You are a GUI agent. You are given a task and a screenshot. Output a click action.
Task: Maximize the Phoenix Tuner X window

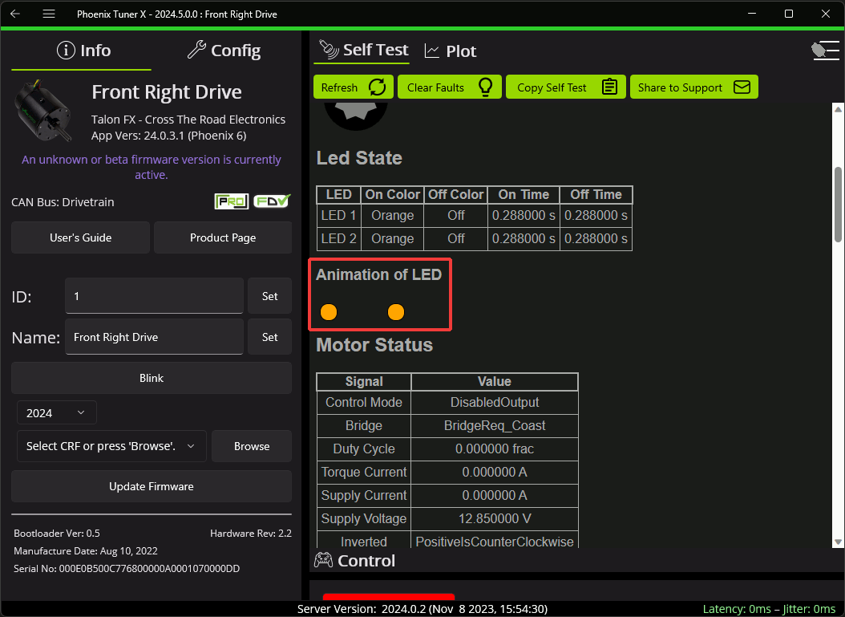788,14
